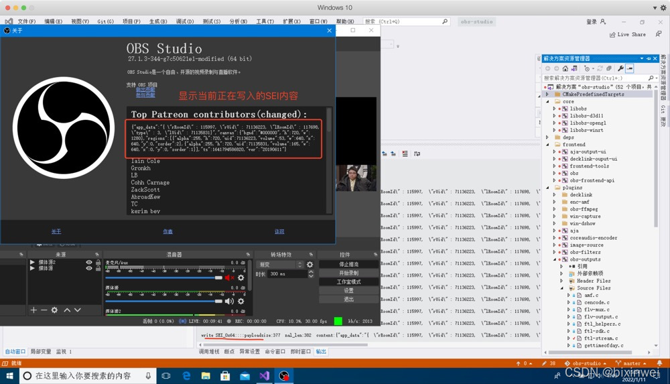Toggle the lock on the 媒体源2 source
The height and width of the screenshot is (384, 670).
pyautogui.click(x=98, y=262)
